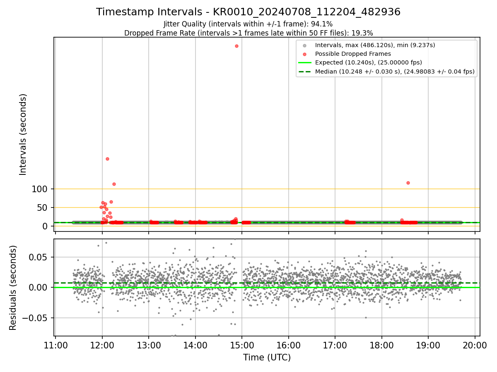Screen dimensions: 497x372
Task: Click the gray intervals marker in the legend
Action: [304, 45]
